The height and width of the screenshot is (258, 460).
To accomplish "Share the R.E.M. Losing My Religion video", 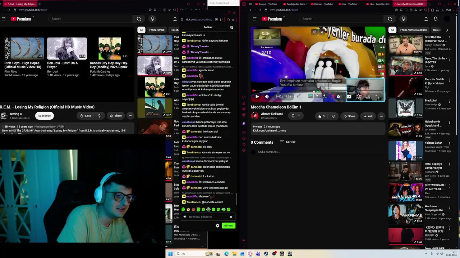I will (x=116, y=116).
